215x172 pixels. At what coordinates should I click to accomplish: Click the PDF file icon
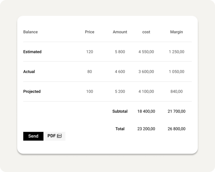pyautogui.click(x=59, y=136)
